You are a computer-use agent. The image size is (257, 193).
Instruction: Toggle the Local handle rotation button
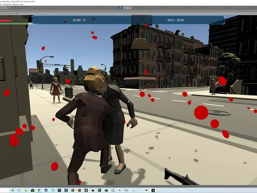click(x=3, y=8)
